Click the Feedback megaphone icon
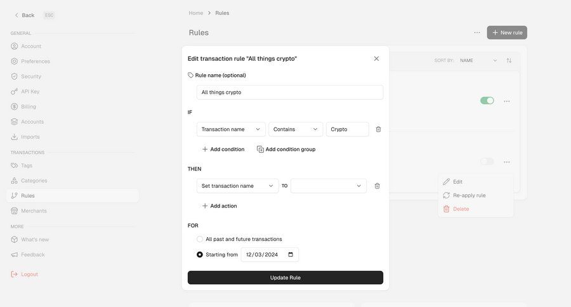This screenshot has width=571, height=307. tap(14, 254)
